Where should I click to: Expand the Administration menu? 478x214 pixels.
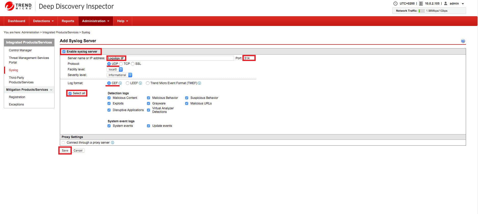coord(95,21)
